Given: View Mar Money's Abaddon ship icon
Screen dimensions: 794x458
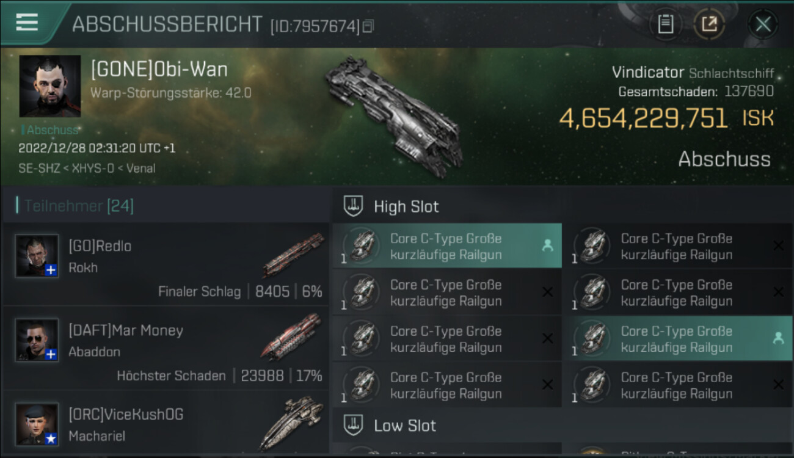Looking at the screenshot, I should click(x=291, y=337).
